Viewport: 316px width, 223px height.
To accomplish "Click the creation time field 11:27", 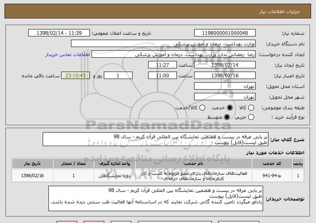I will (163, 65).
